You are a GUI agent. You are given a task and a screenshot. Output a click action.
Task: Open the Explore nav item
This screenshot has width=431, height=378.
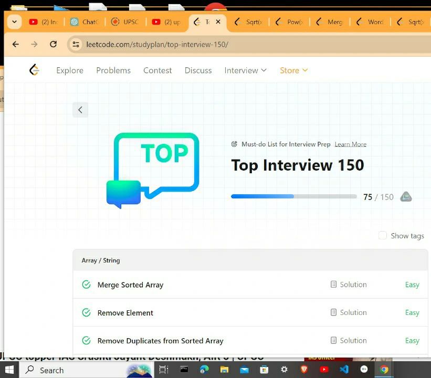(70, 70)
